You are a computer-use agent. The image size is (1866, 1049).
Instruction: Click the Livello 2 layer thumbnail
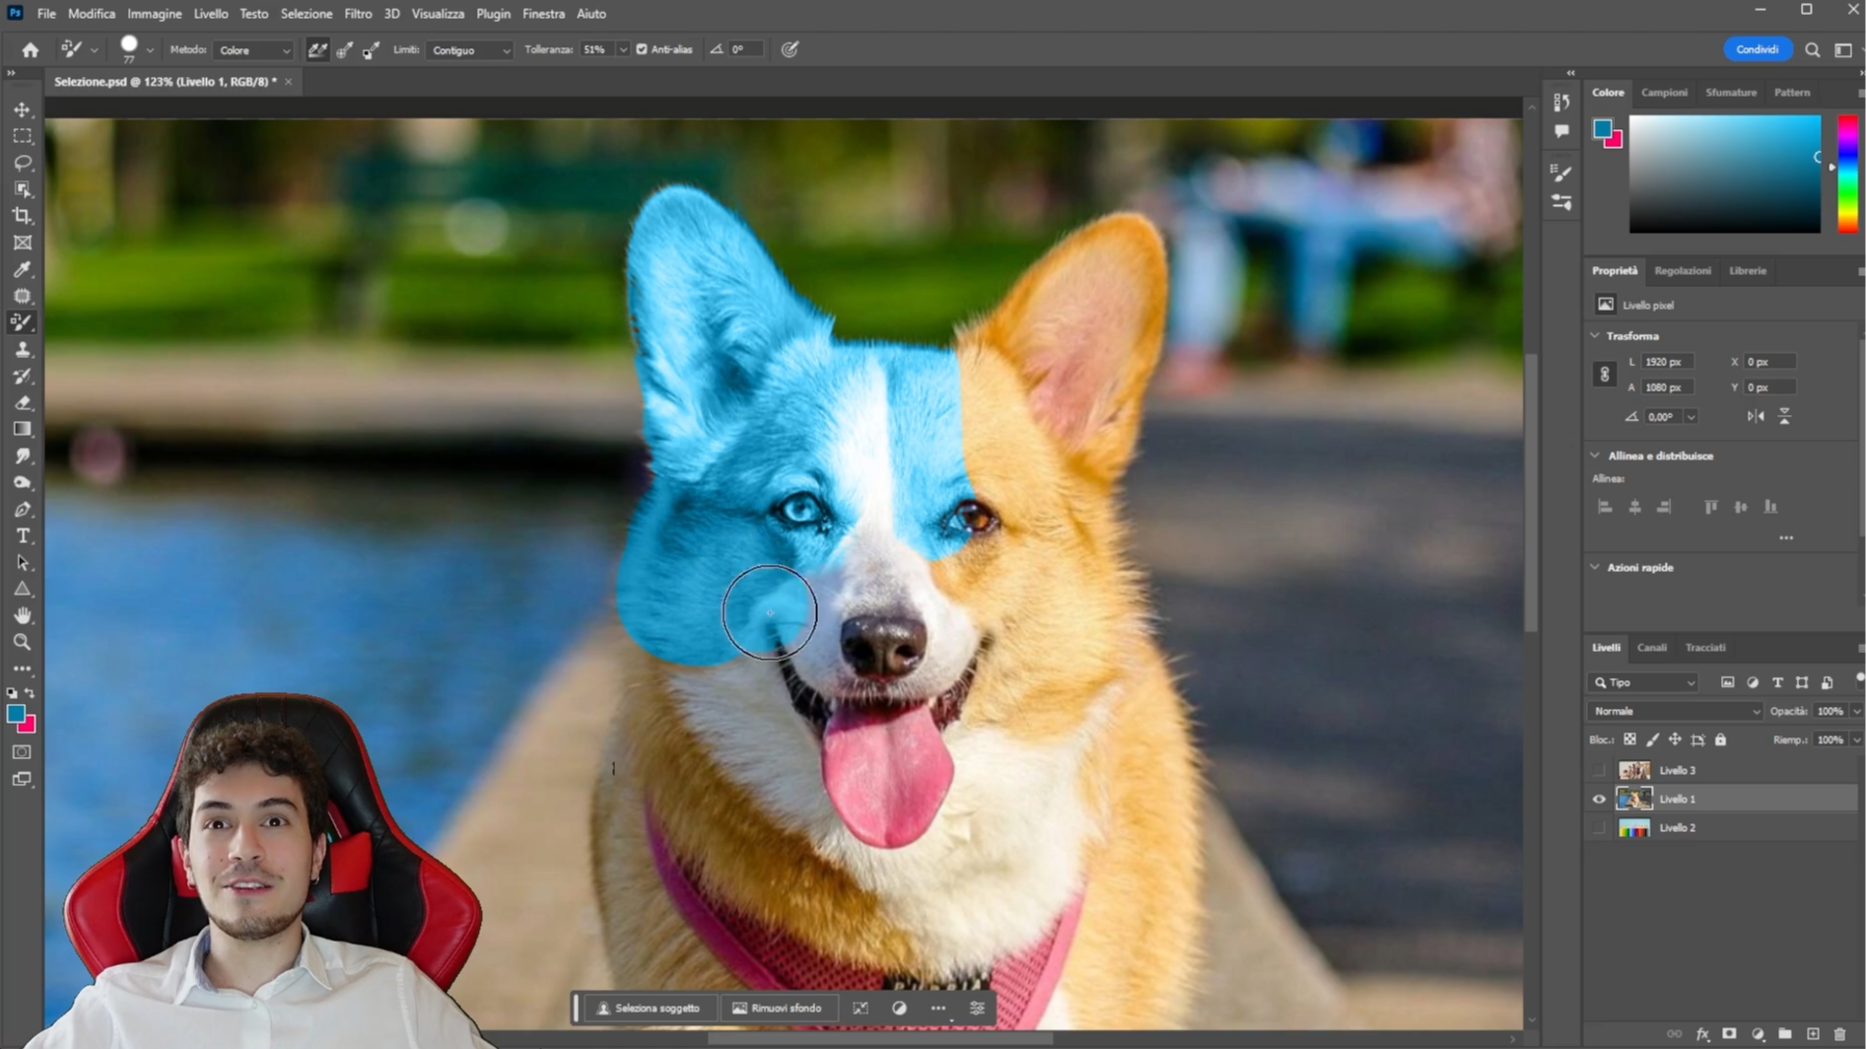tap(1634, 828)
